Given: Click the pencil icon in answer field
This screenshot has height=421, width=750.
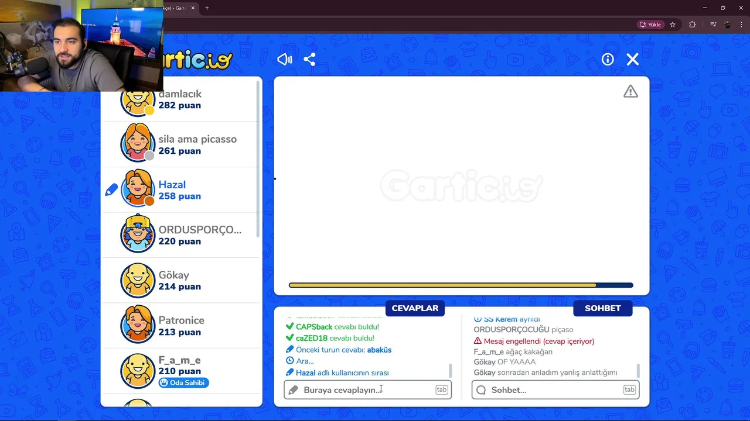Looking at the screenshot, I should click(293, 390).
